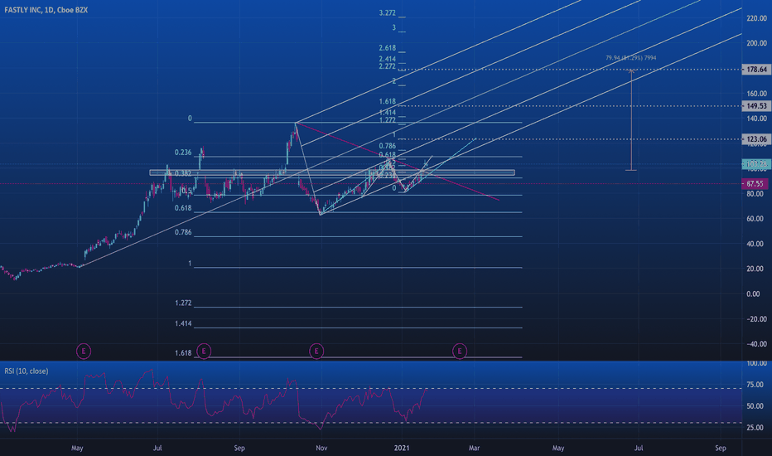Click the 0.236 Fibonacci retracement label
The height and width of the screenshot is (456, 772).
point(183,153)
